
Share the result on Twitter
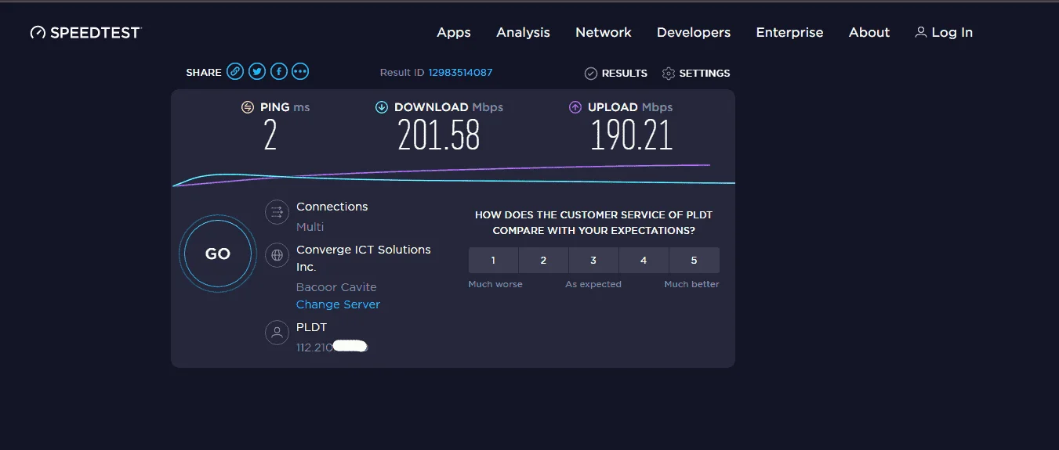point(257,72)
